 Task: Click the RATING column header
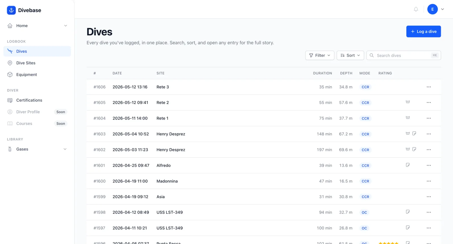[385, 73]
